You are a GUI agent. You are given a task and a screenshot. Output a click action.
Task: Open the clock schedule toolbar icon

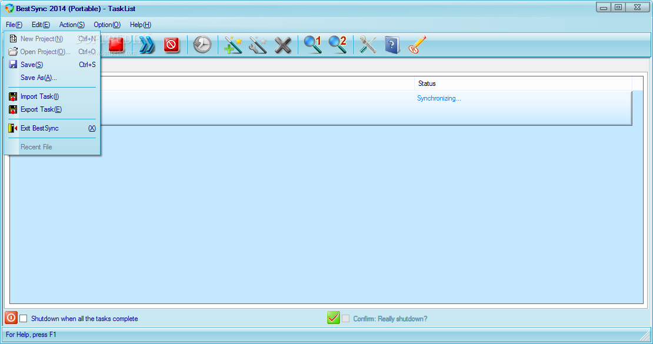pos(202,45)
